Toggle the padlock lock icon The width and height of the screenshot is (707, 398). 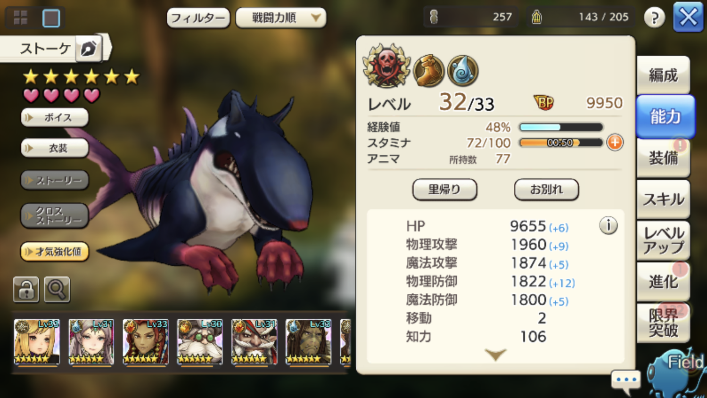click(x=26, y=289)
